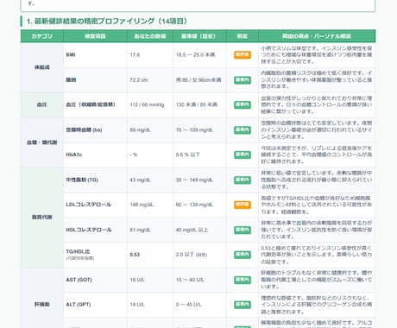Click the 空腹時血糖 (bs) item label
This screenshot has width=397, height=328.
pyautogui.click(x=84, y=130)
